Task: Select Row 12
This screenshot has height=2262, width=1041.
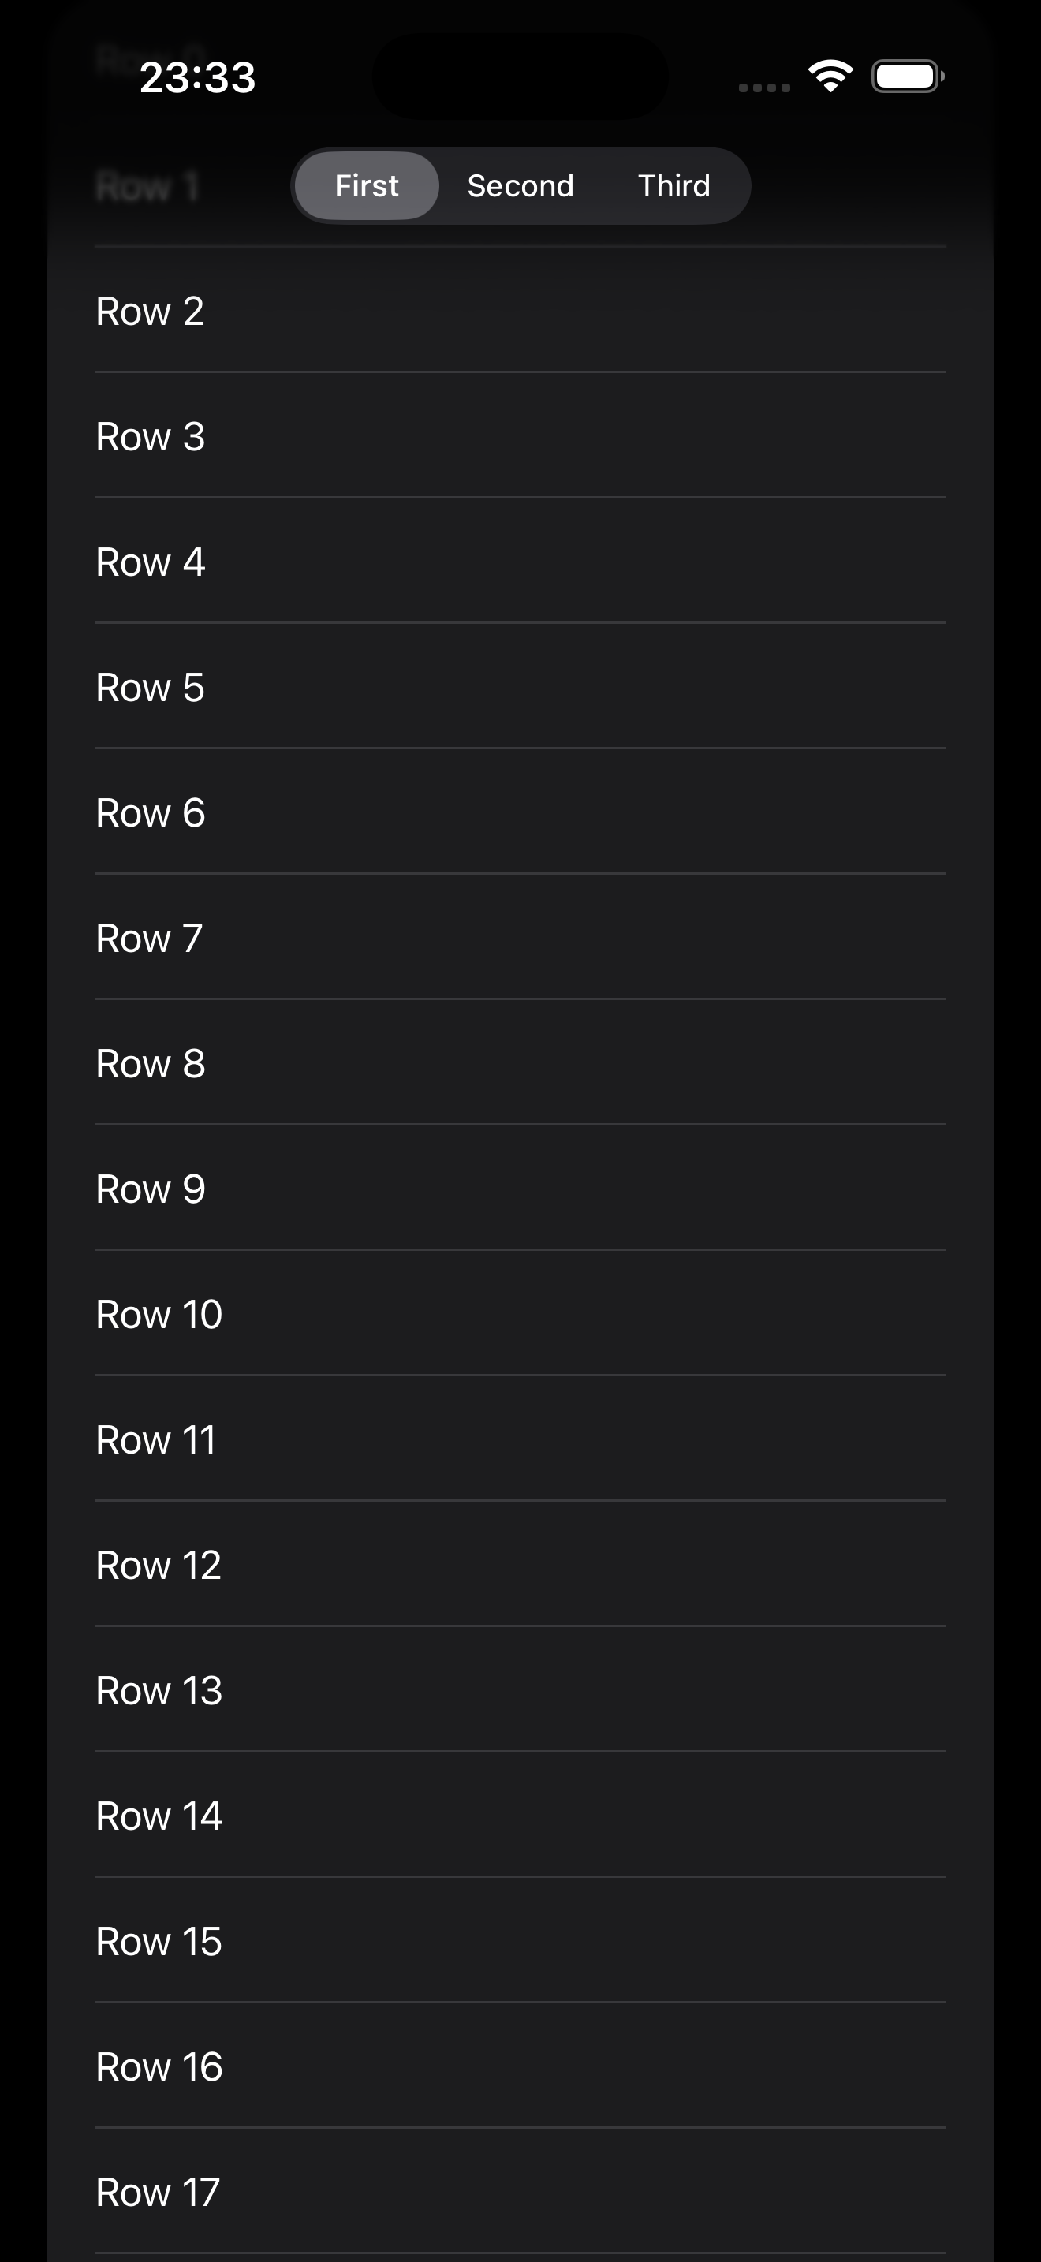Action: (520, 1565)
